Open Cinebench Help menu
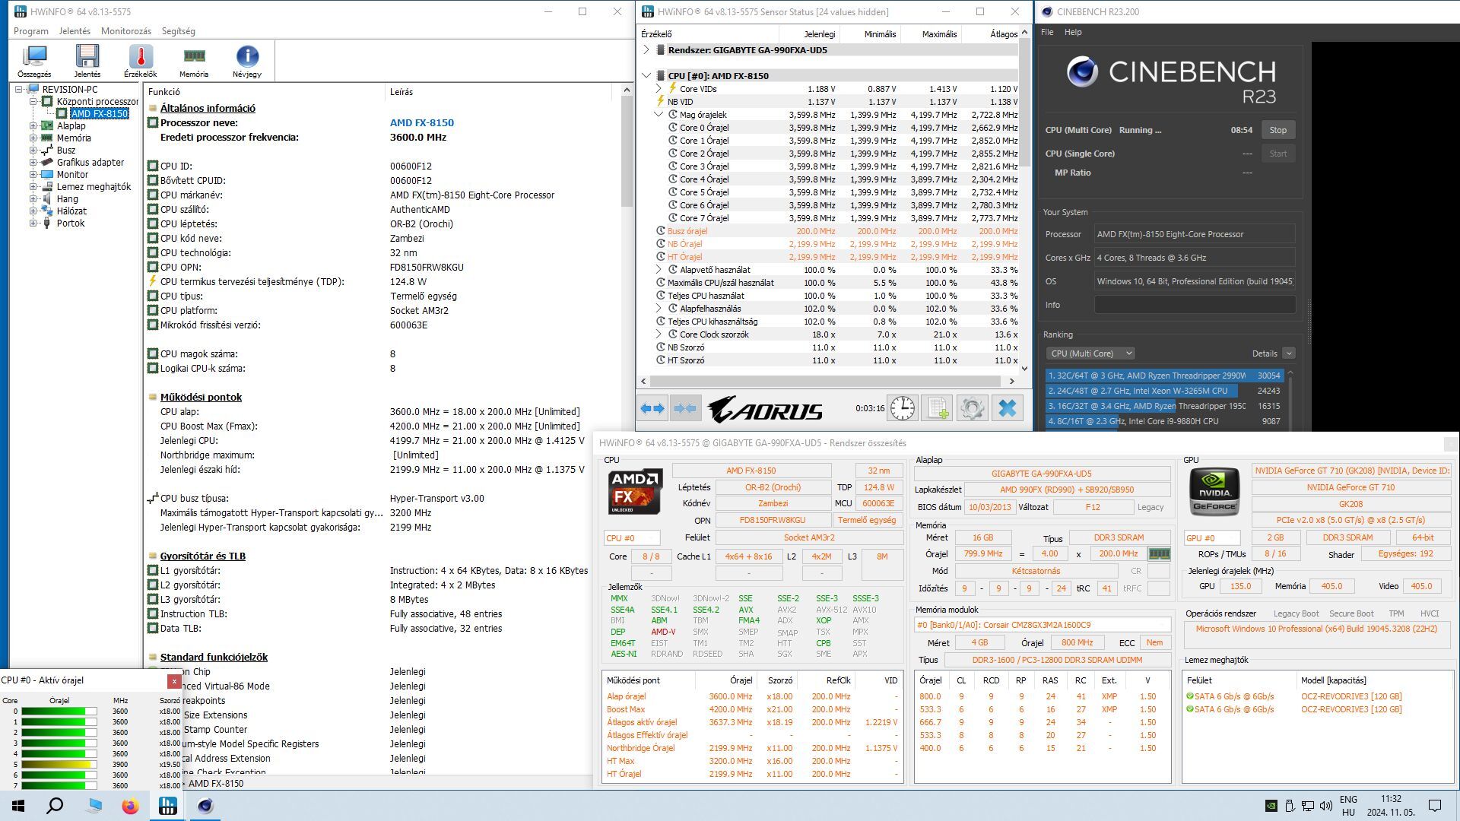 (x=1073, y=32)
